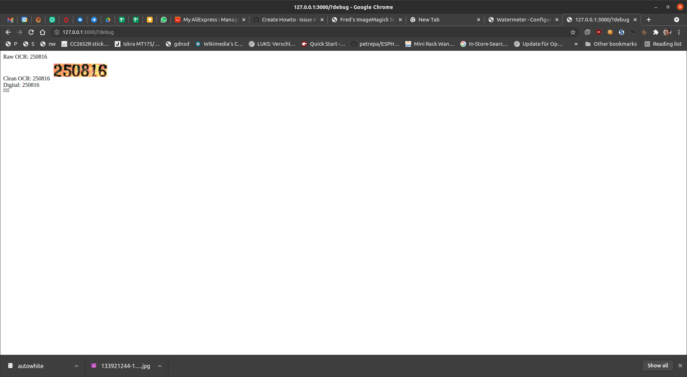The image size is (687, 377).
Task: Open the Google Keep shortcut icon
Action: (150, 20)
